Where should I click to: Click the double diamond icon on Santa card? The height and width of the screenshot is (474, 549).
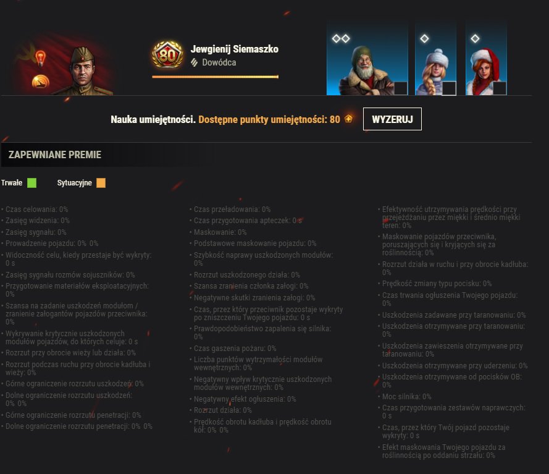tap(341, 38)
